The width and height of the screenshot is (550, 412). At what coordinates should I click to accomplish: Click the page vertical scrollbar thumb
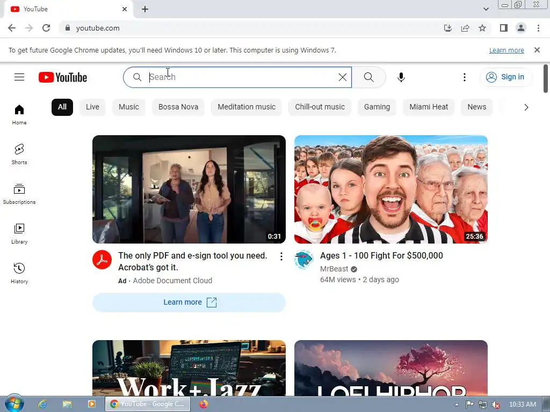[x=546, y=78]
